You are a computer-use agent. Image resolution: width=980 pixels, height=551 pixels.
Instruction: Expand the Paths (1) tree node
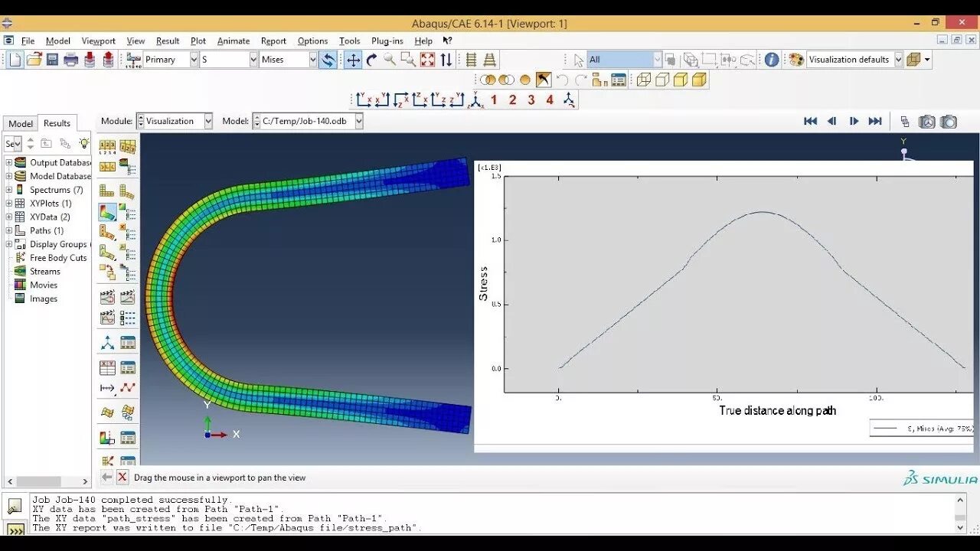(x=9, y=230)
